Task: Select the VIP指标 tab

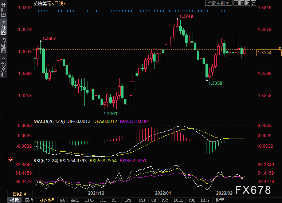Action: click(47, 200)
